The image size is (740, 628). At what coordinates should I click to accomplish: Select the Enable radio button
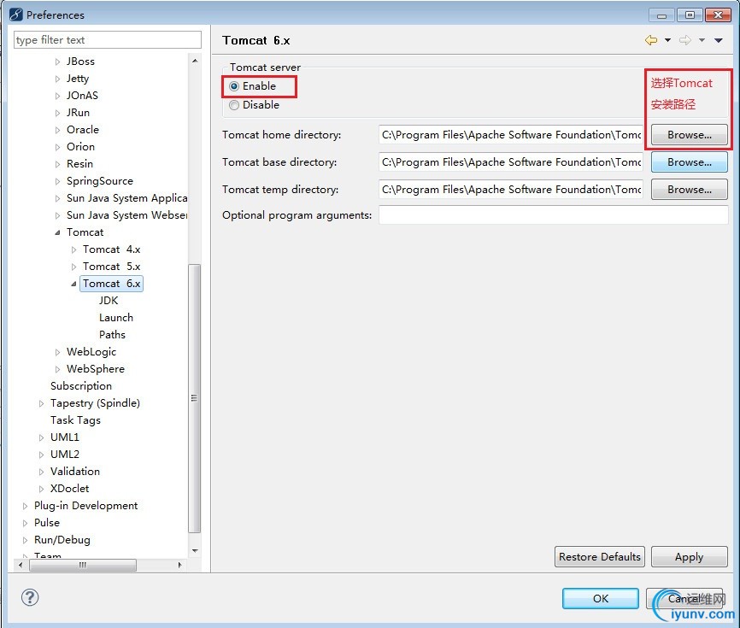point(234,86)
